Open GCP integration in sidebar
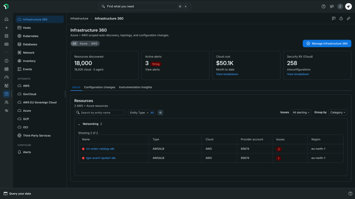 pos(39,119)
